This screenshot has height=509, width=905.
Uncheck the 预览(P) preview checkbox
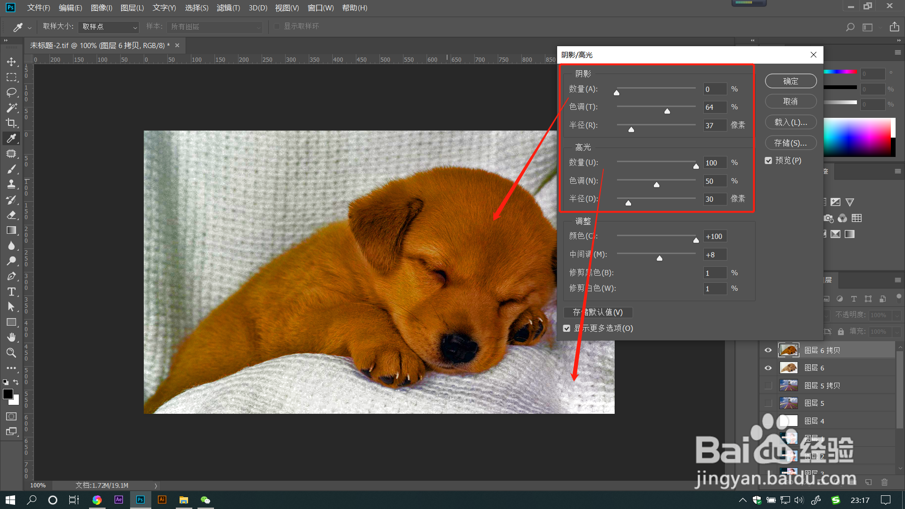[768, 161]
